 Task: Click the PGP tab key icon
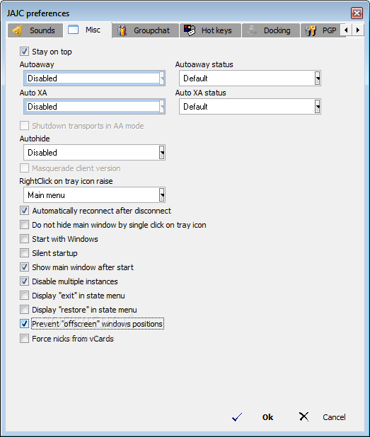pyautogui.click(x=311, y=30)
